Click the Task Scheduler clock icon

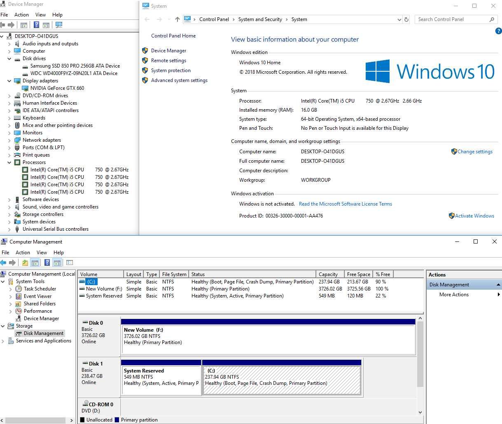point(19,289)
